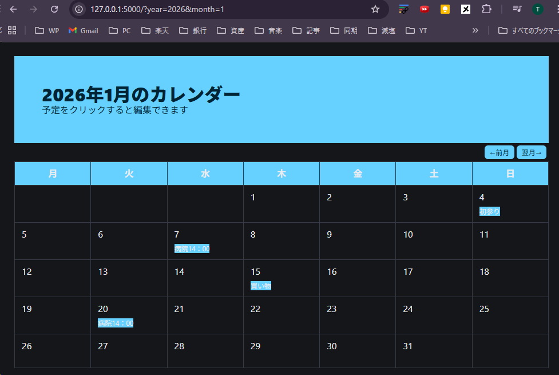Screen dimensions: 559x375
Task: Open the すべてのブックマーク folder
Action: click(x=526, y=30)
